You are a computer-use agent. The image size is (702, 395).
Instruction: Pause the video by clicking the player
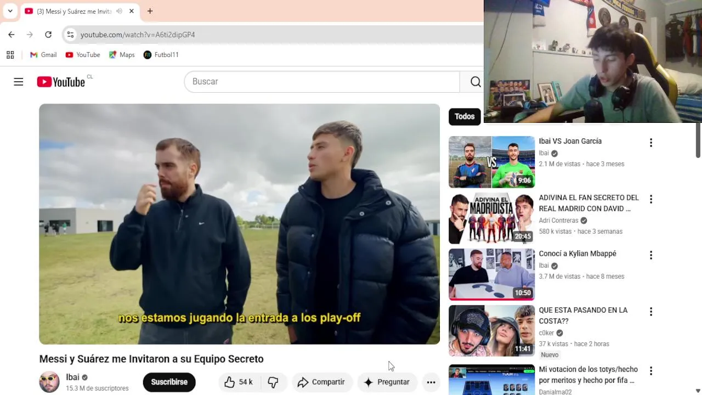239,224
